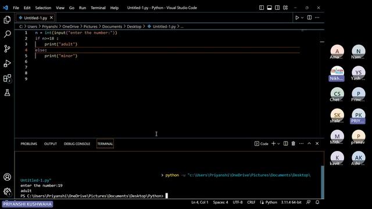
Task: Click CRLF end-of-line status item
Action: point(251,203)
